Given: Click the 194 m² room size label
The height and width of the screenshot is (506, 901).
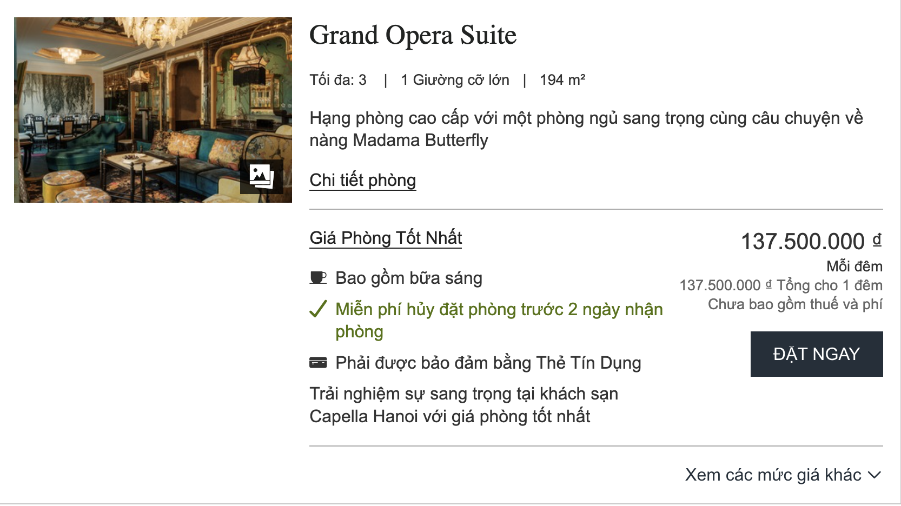Looking at the screenshot, I should (x=562, y=80).
